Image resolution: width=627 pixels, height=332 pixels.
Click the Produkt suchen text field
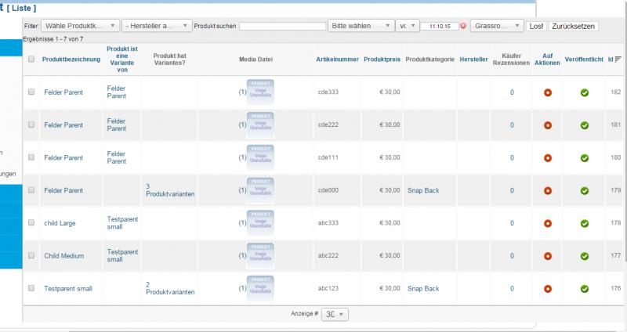pyautogui.click(x=282, y=26)
